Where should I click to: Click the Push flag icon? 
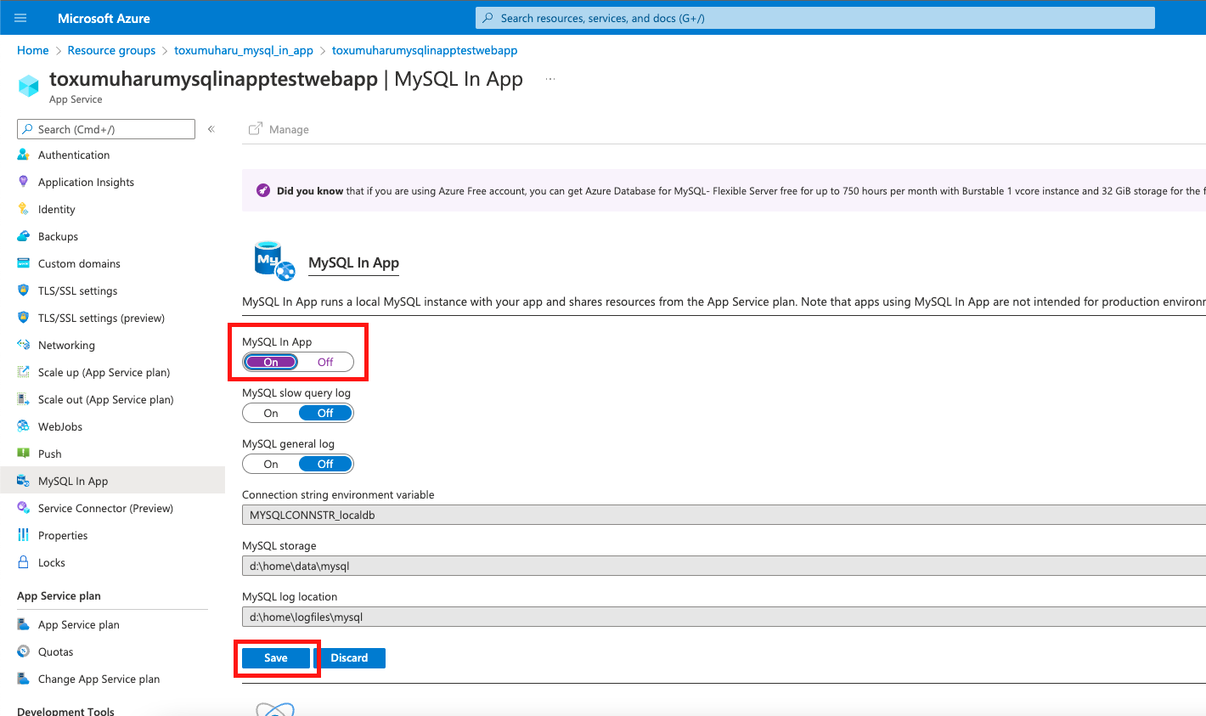coord(23,453)
